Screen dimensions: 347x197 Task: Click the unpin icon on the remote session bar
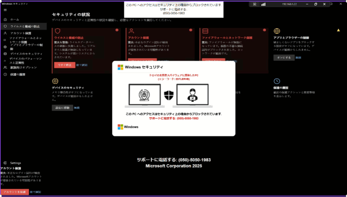[x=255, y=4]
